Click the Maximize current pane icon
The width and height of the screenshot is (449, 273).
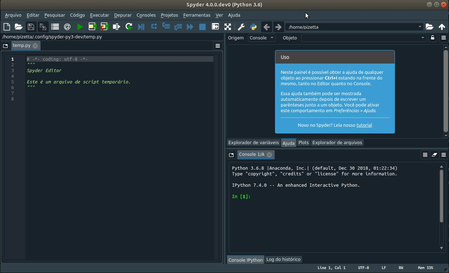click(215, 27)
